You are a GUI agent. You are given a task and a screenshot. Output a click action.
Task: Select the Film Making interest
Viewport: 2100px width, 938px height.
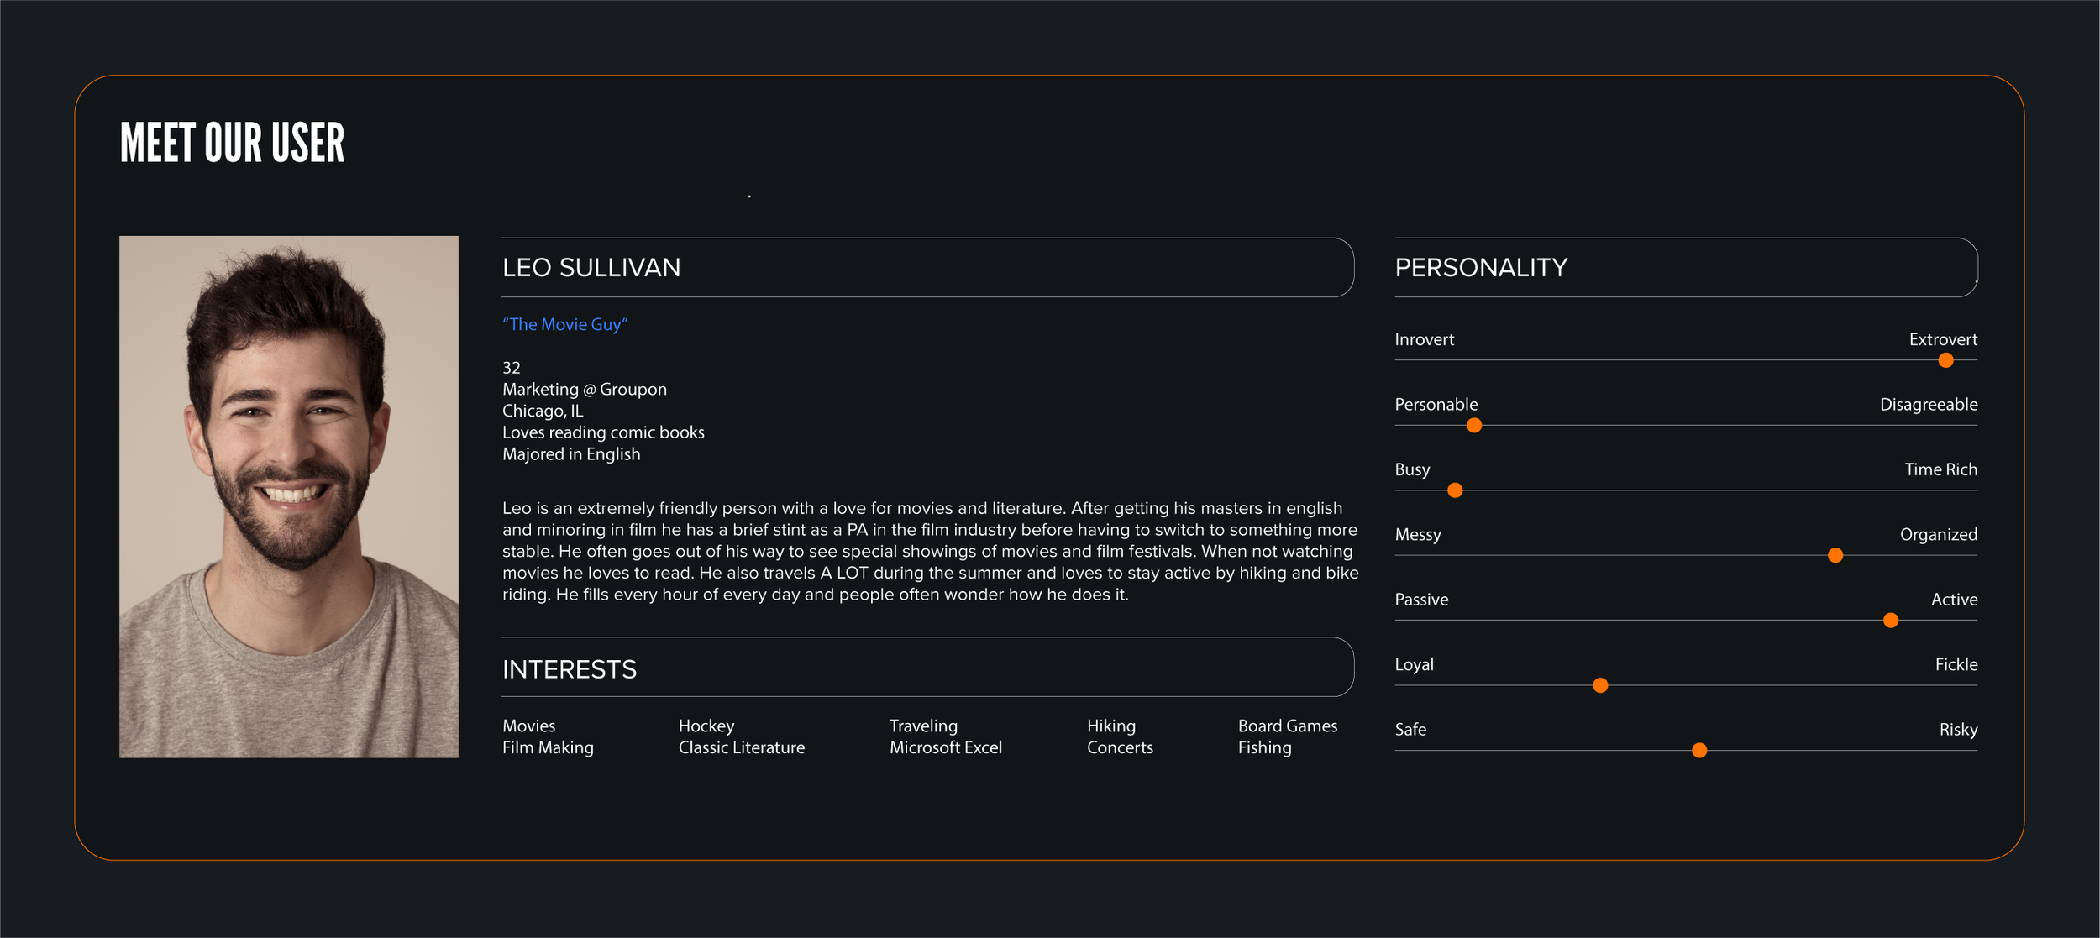click(548, 747)
